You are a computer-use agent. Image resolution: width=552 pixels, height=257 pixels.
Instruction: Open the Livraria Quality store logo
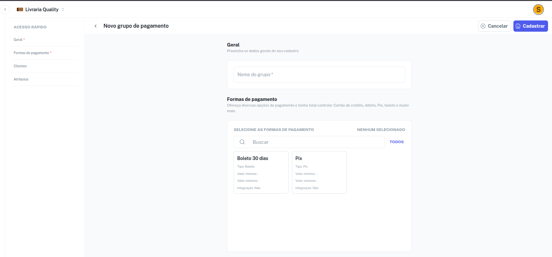(20, 10)
